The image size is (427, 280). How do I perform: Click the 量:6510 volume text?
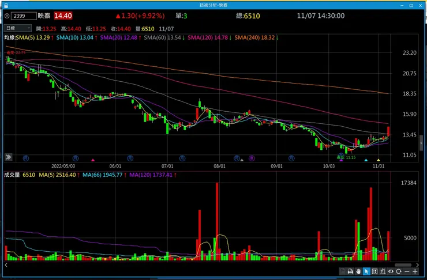pos(145,29)
